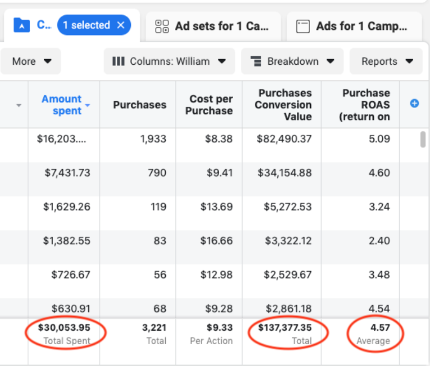Click the 1 selected pill on the Campaigns tab
Viewport: 431px width, 367px height.
coord(94,25)
